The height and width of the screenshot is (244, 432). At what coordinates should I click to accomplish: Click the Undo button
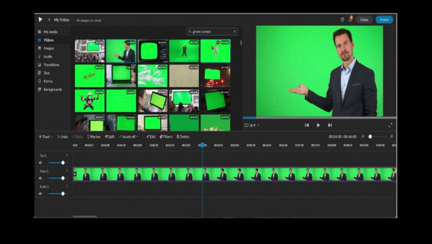coord(63,136)
